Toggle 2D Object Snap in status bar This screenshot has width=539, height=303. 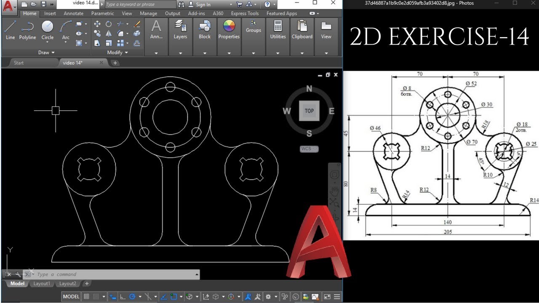[x=173, y=297]
